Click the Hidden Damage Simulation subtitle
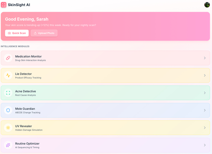This screenshot has height=154, width=212. (x=29, y=130)
